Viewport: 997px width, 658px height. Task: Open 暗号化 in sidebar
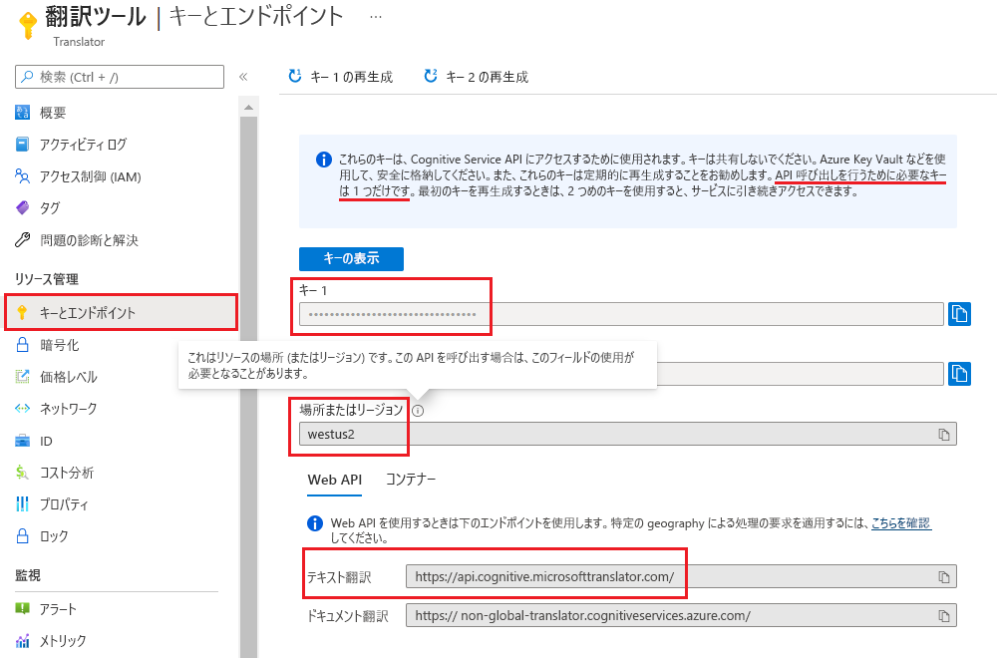(59, 345)
